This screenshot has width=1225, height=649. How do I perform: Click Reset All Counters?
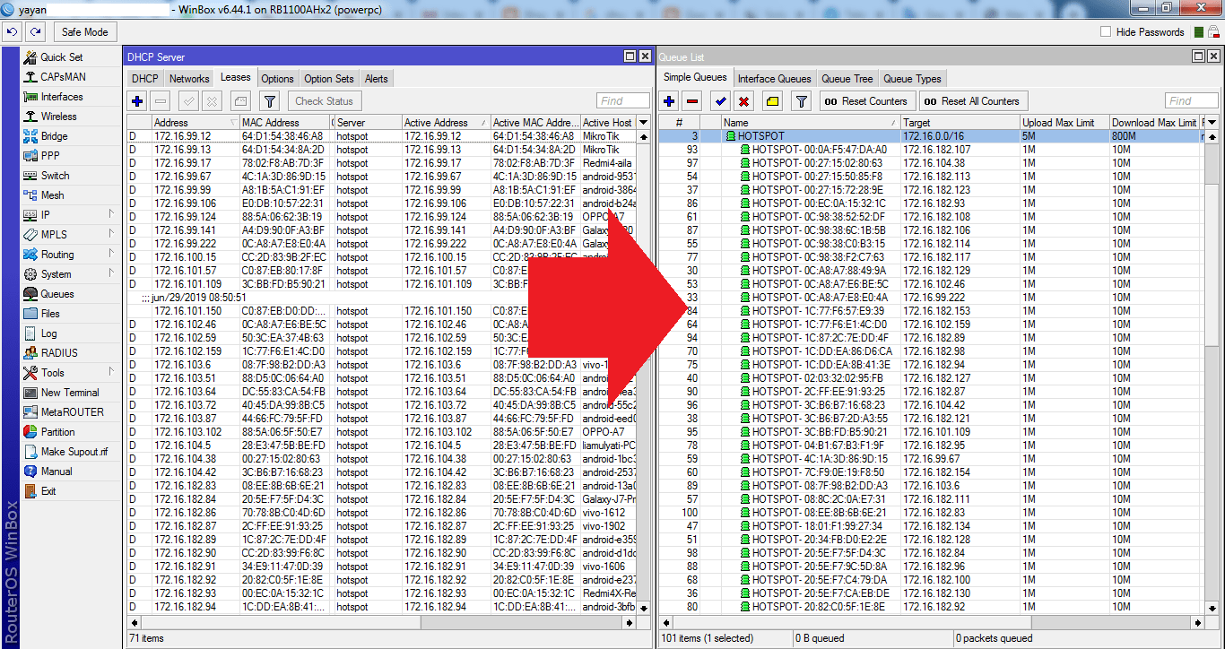(973, 100)
